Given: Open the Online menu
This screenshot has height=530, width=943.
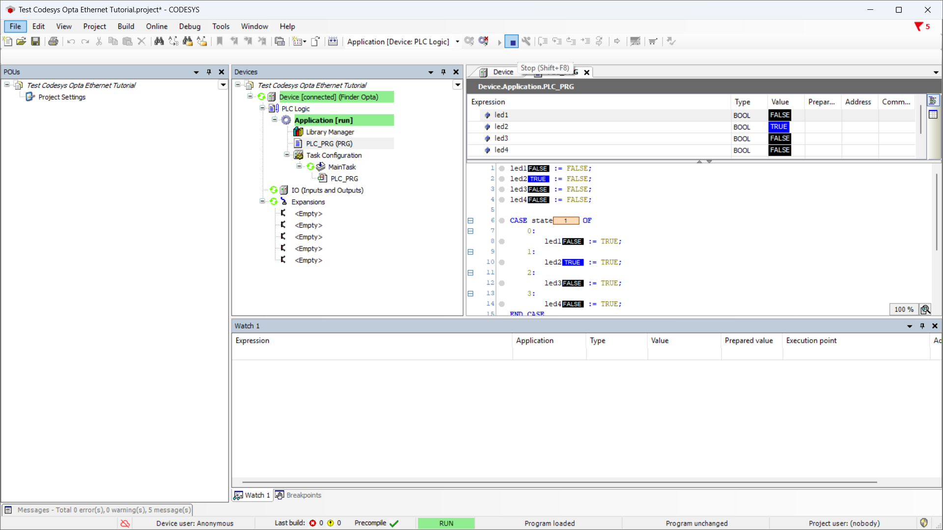Looking at the screenshot, I should click(x=156, y=26).
